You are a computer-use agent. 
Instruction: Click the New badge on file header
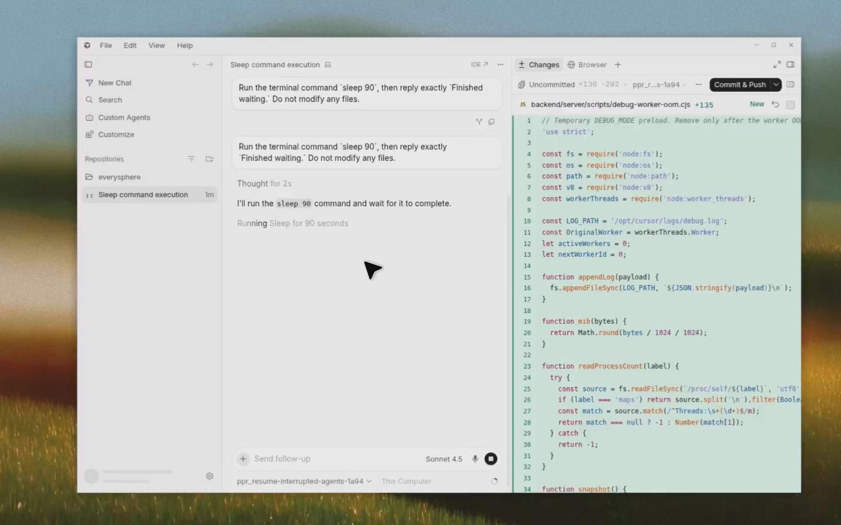tap(757, 104)
